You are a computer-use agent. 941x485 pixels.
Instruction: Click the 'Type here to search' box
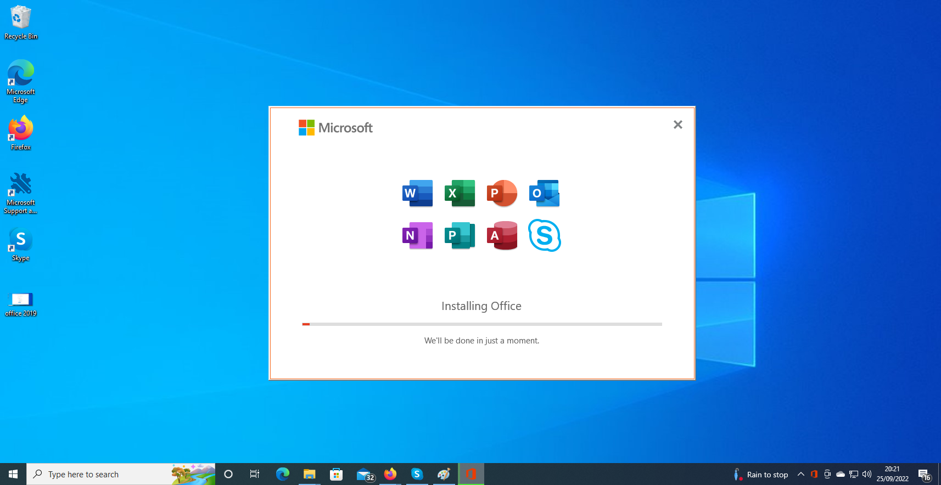[x=121, y=474]
